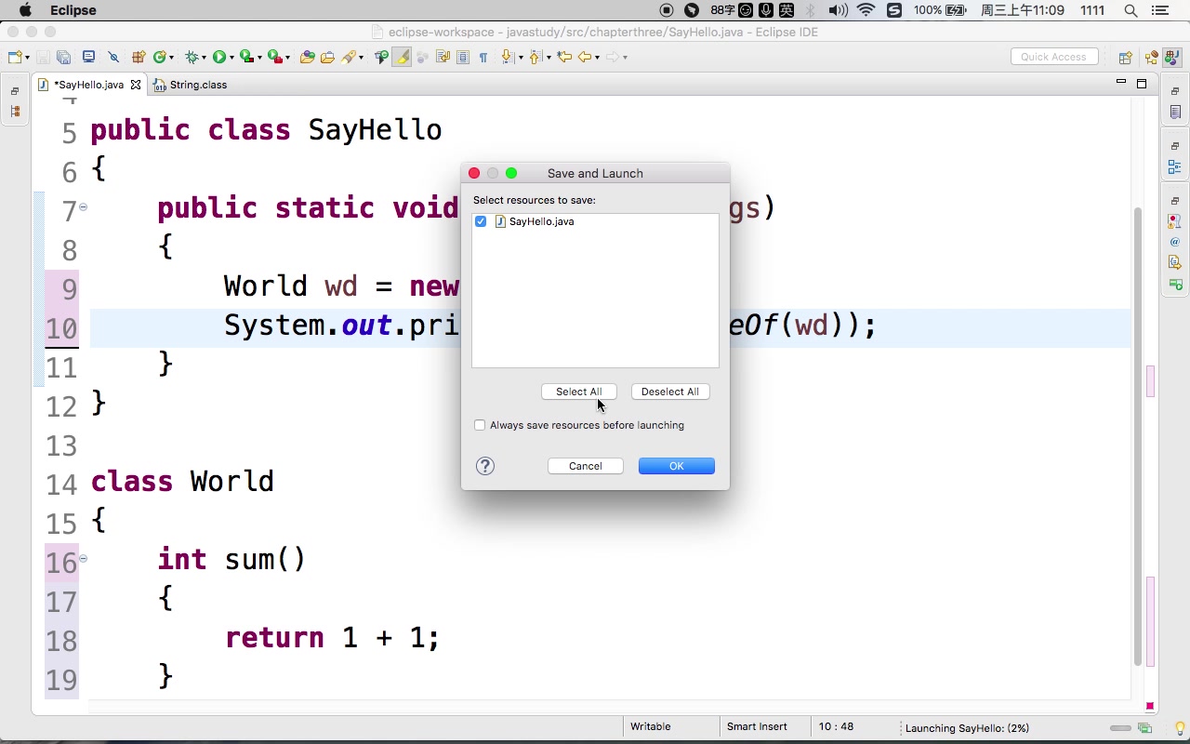Open the Coverage dropdown arrow
The image size is (1190, 744).
[x=259, y=58]
